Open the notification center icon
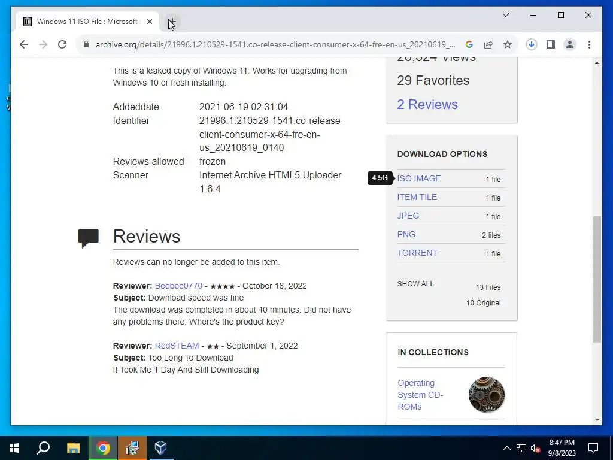 [593, 448]
